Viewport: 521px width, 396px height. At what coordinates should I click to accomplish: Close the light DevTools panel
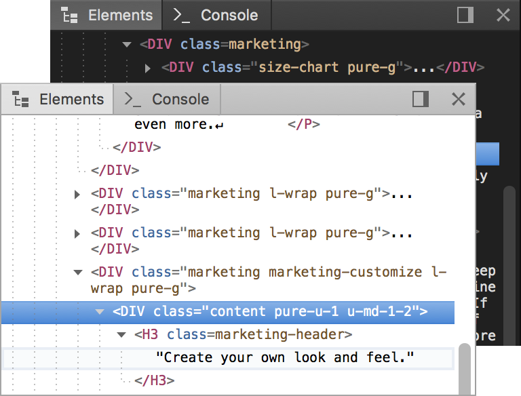(x=459, y=99)
